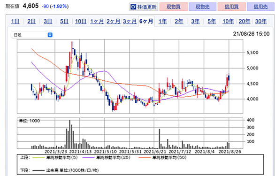Click the 2021/4/13 date label
Viewport: 275px width, 176px height.
point(81,152)
